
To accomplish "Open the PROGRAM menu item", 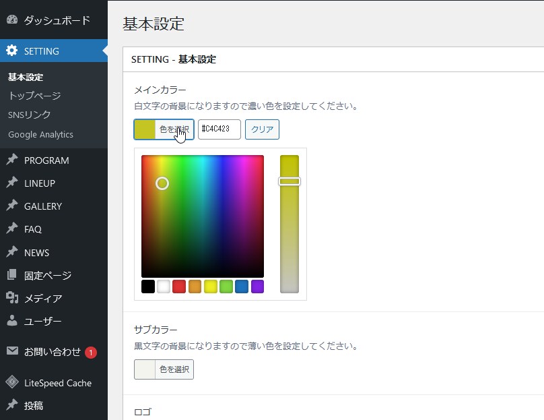I will coord(54,160).
